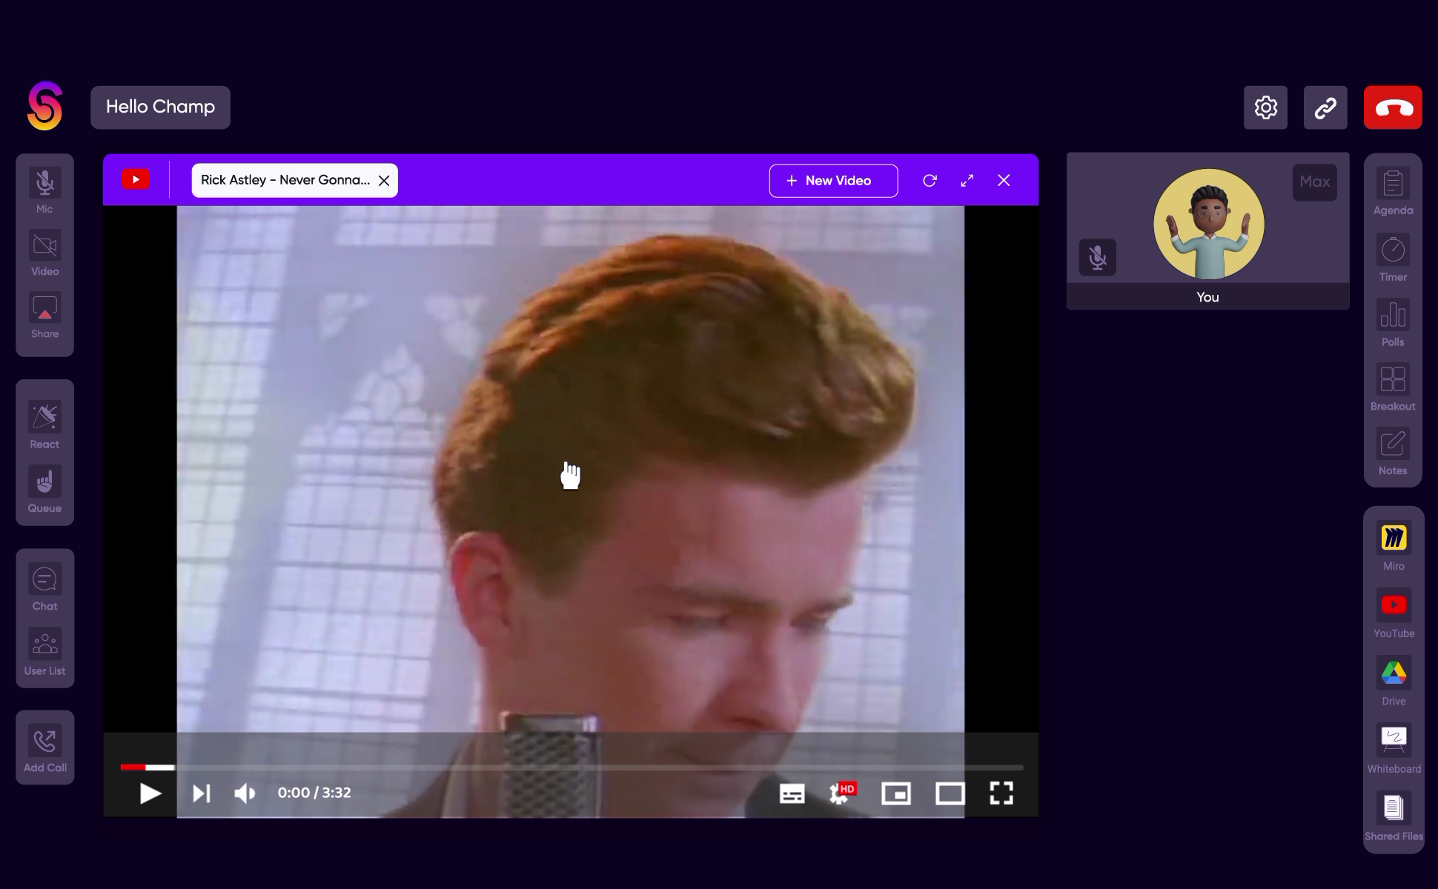Click Max on participant tile
Screen dimensions: 1438x889
coord(1314,182)
